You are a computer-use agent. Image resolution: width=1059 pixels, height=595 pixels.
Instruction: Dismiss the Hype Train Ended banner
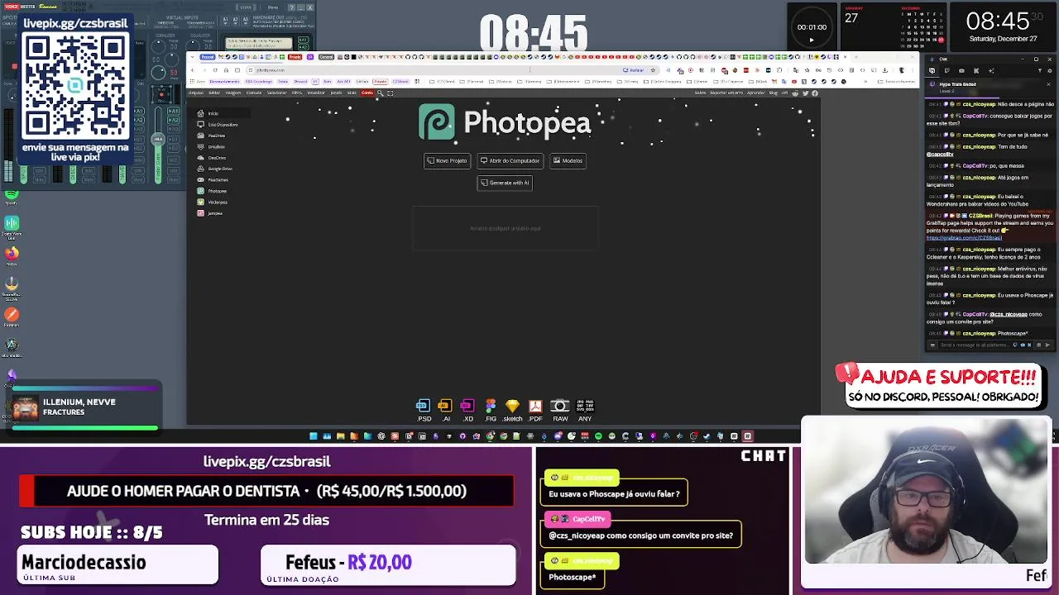[x=1048, y=84]
